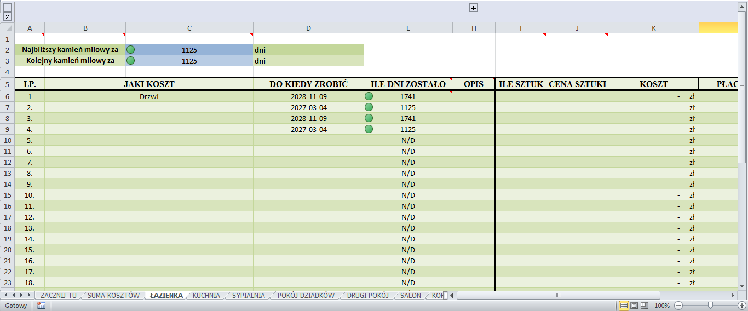Select the cell containing Drzwi

tap(149, 96)
